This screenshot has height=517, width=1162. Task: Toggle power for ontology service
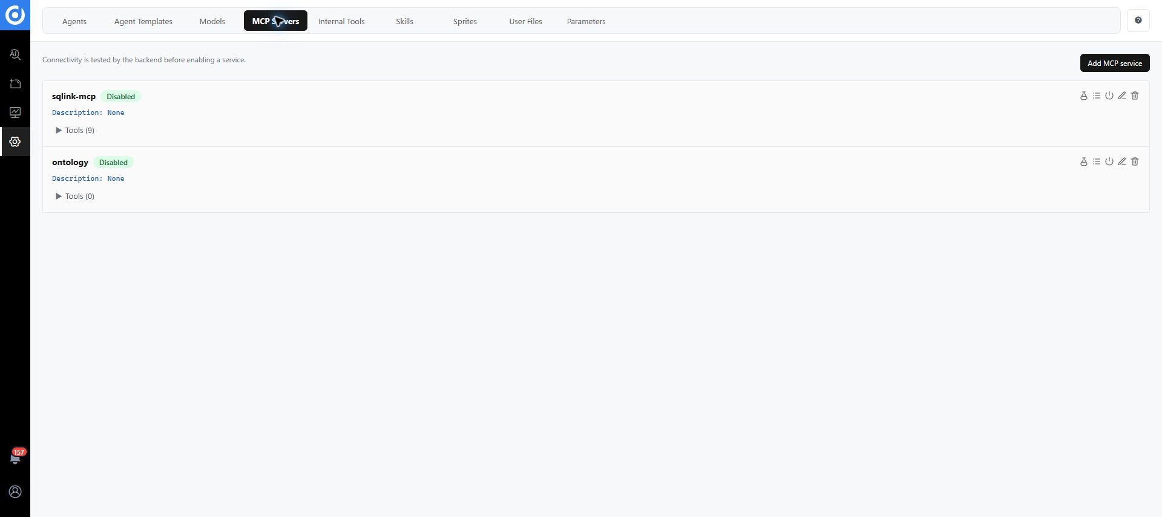pos(1109,161)
